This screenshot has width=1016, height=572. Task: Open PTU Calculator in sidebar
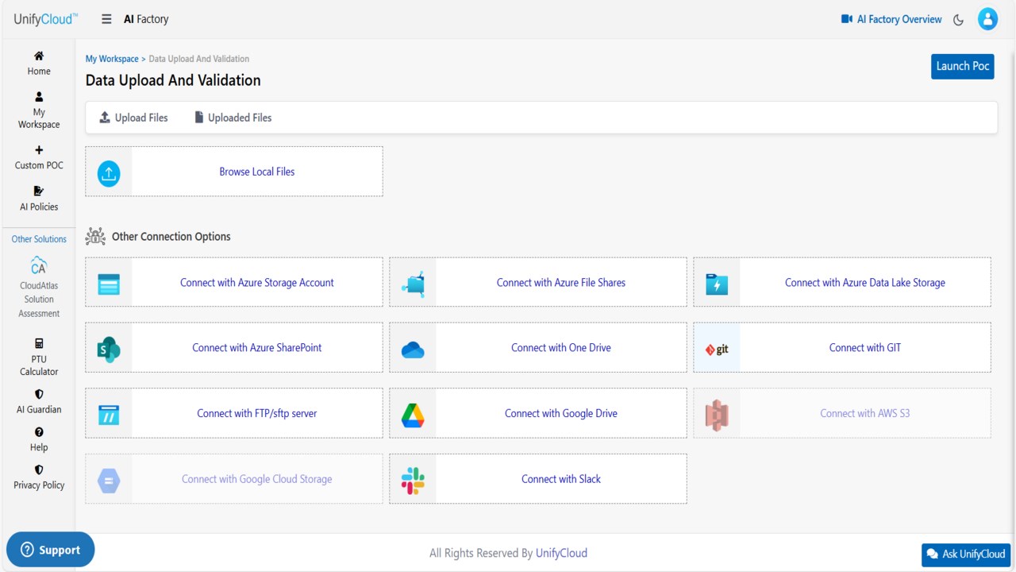tap(39, 357)
